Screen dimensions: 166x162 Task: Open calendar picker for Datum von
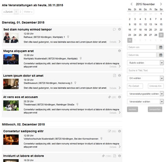(x=161, y=47)
